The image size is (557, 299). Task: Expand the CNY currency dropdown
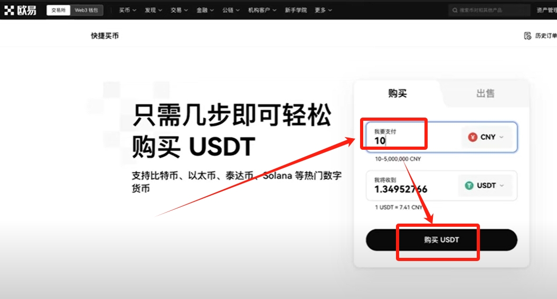coord(487,137)
